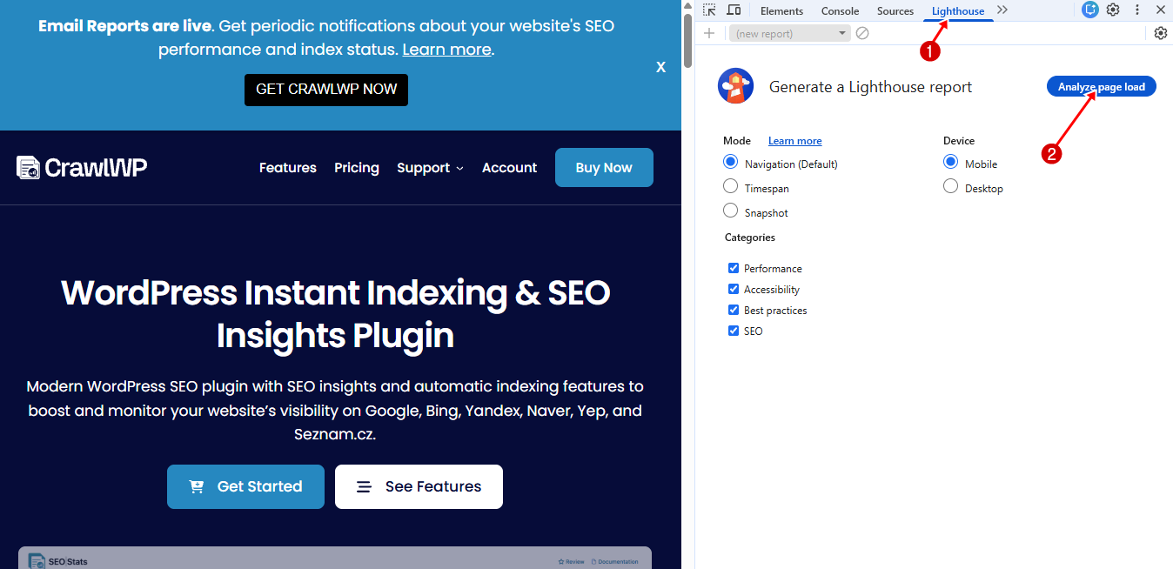
Task: Click the blue DevTools update icon
Action: pos(1090,10)
